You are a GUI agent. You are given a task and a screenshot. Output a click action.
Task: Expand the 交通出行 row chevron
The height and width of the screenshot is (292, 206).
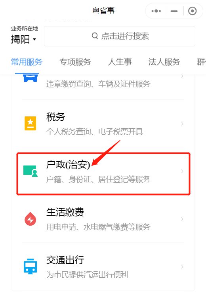(x=182, y=267)
